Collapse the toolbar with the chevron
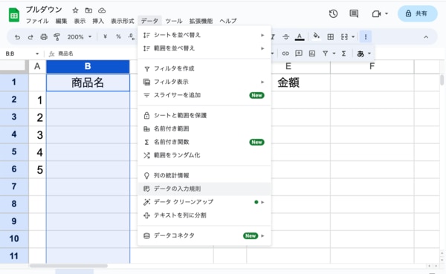446x274 pixels. 426,37
